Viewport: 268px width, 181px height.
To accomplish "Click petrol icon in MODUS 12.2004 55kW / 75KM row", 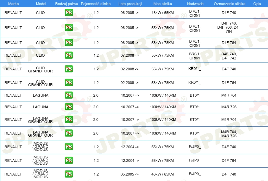I will point(69,147).
